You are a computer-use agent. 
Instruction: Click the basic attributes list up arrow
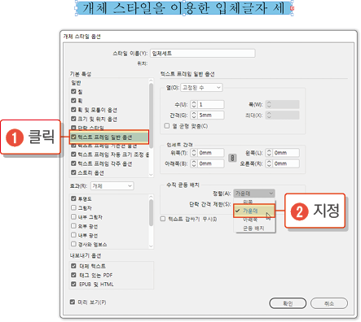pos(151,80)
